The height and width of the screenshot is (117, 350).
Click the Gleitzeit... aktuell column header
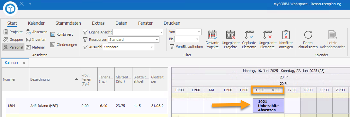(x=141, y=79)
